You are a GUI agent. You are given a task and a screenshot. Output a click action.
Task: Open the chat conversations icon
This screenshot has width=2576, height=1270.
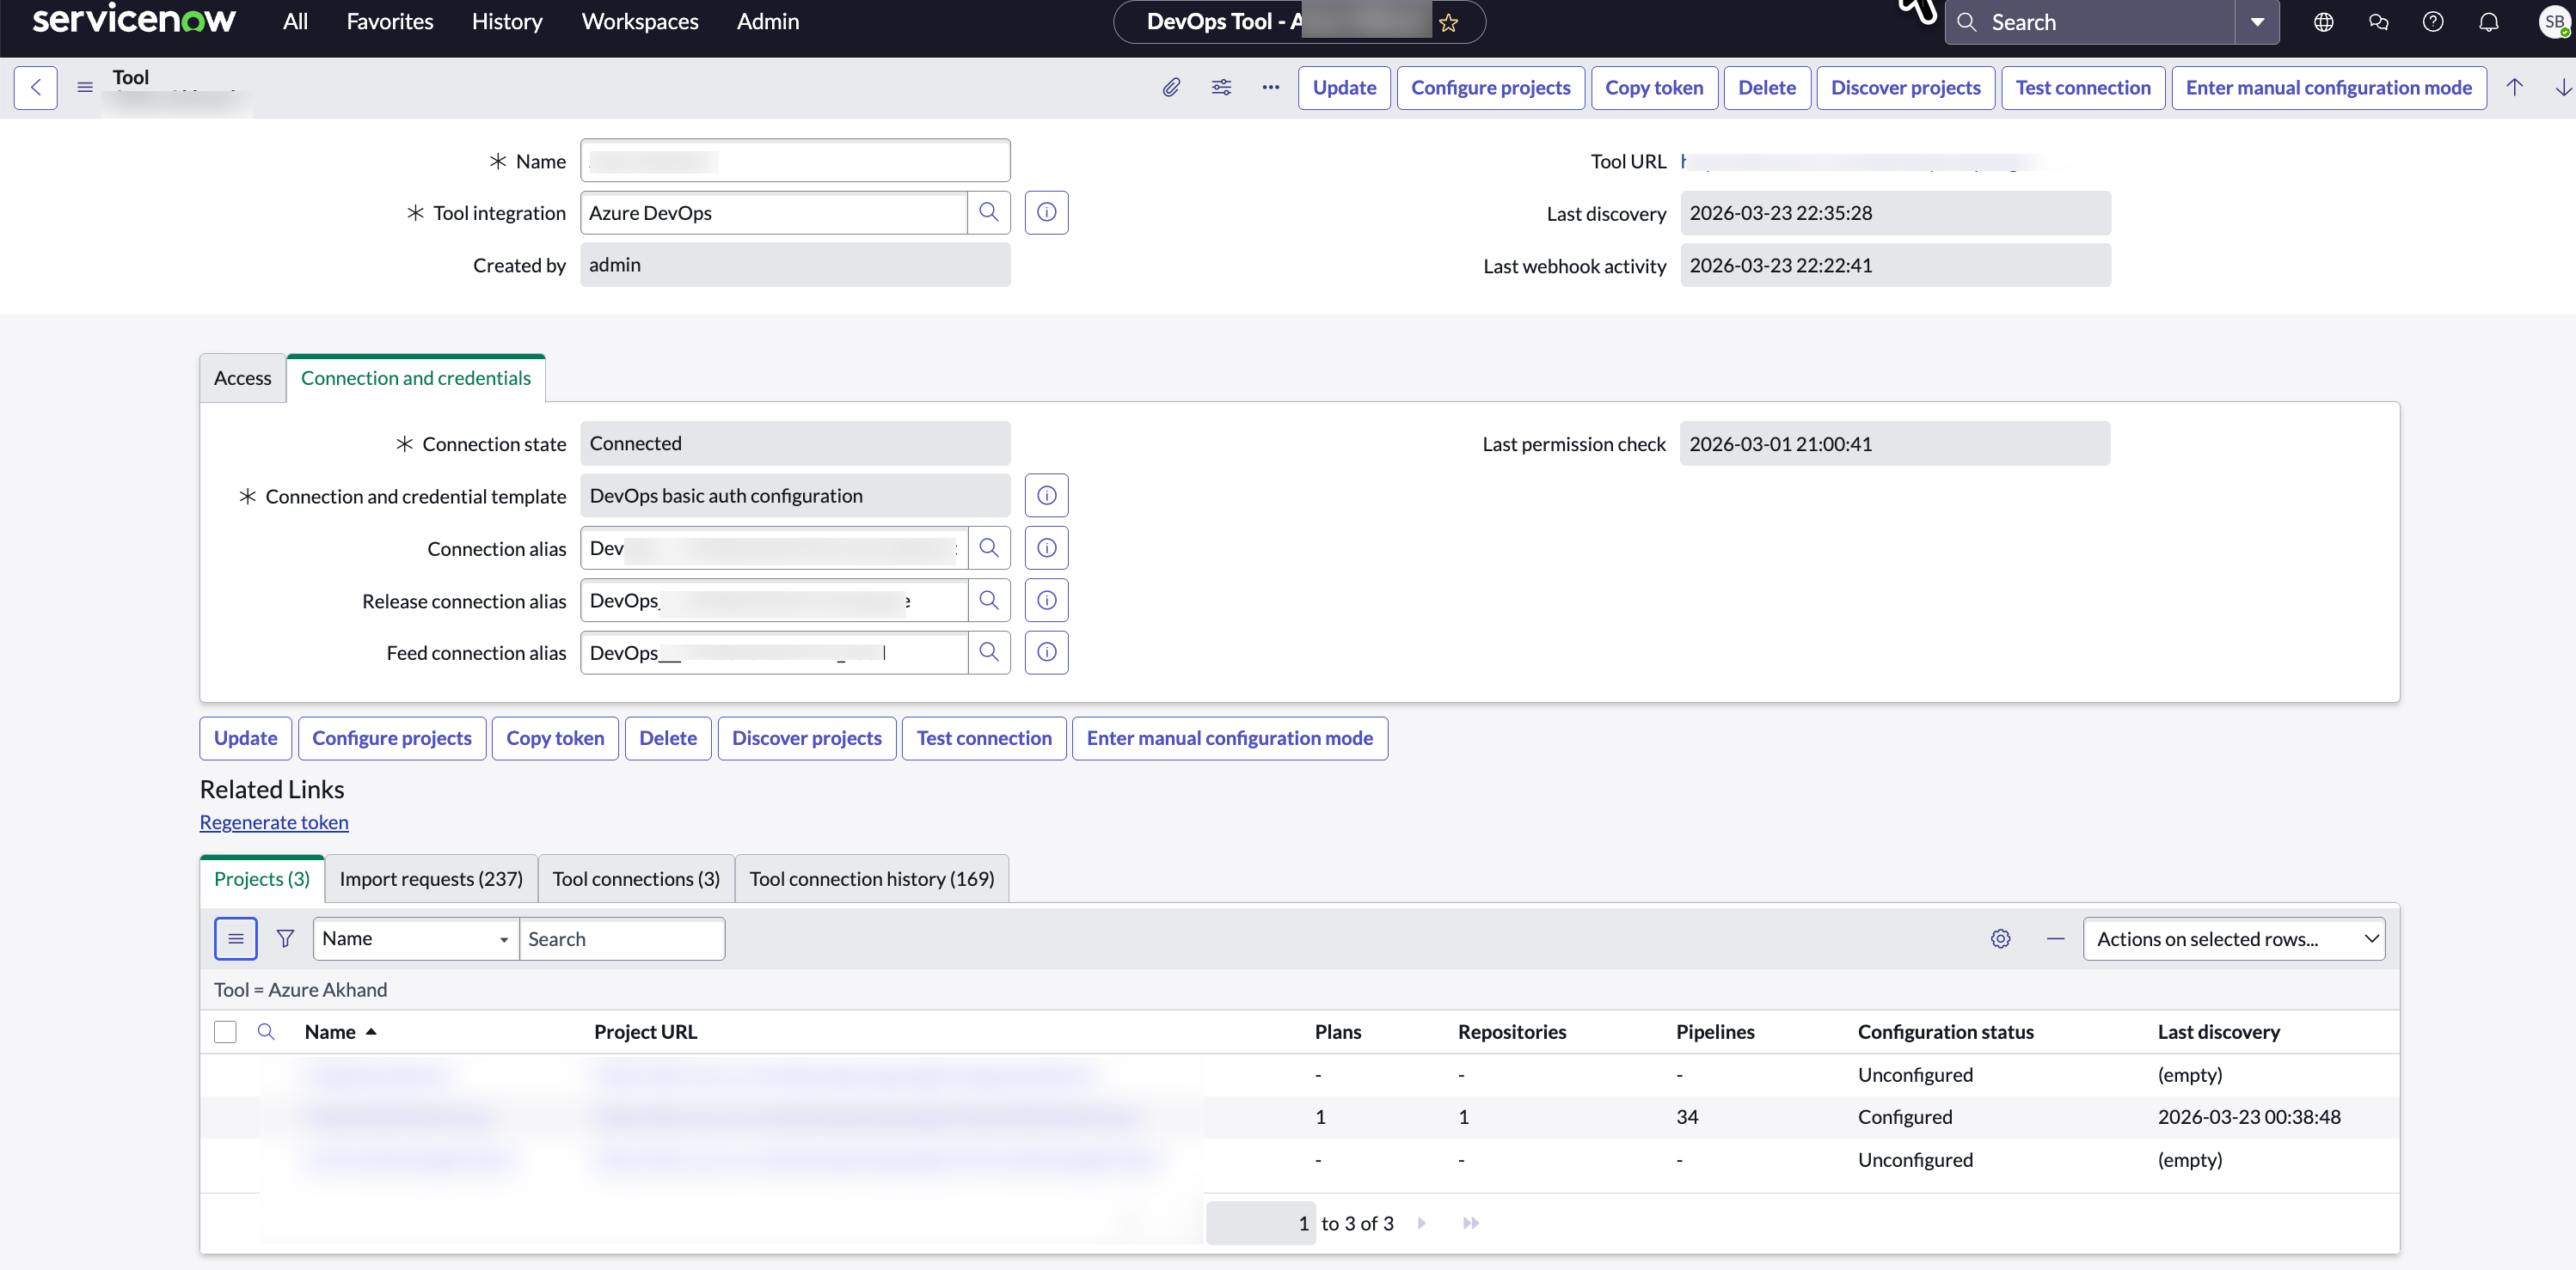tap(2379, 22)
